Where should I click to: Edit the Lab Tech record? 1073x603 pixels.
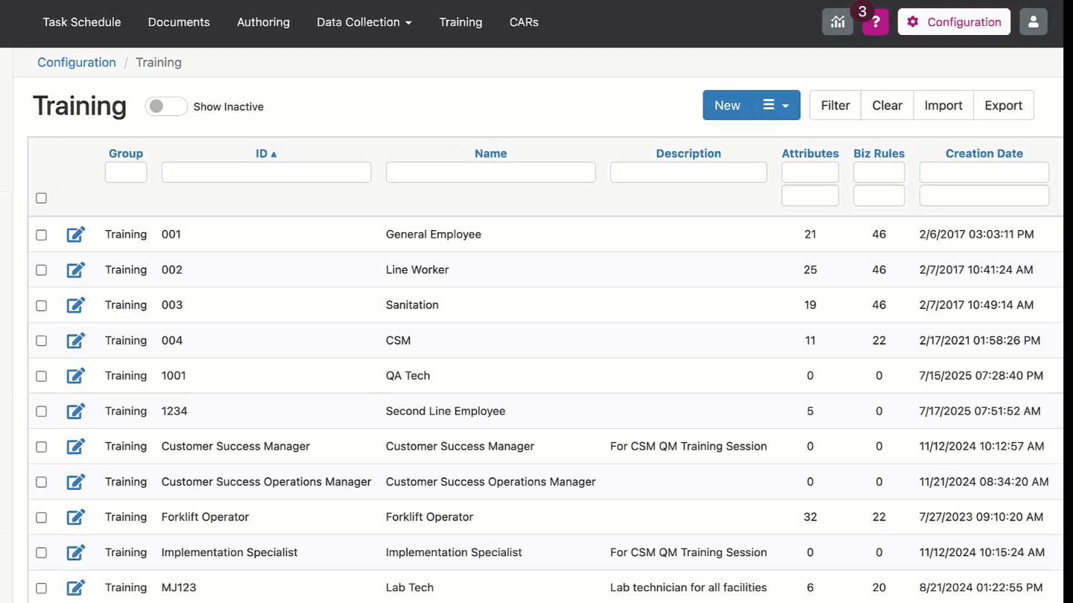76,588
